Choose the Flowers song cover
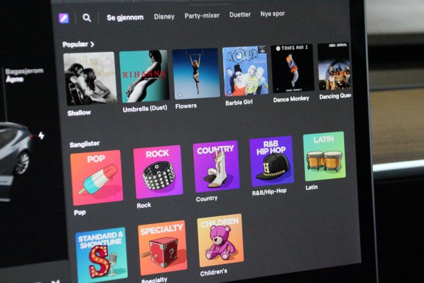Image resolution: width=424 pixels, height=283 pixels. 196,74
